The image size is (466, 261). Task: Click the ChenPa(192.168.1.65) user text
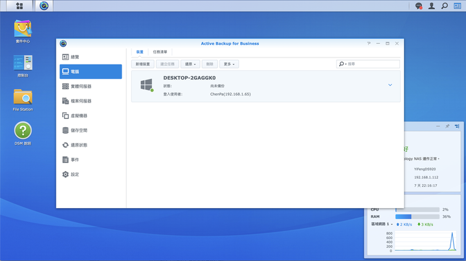pos(230,94)
